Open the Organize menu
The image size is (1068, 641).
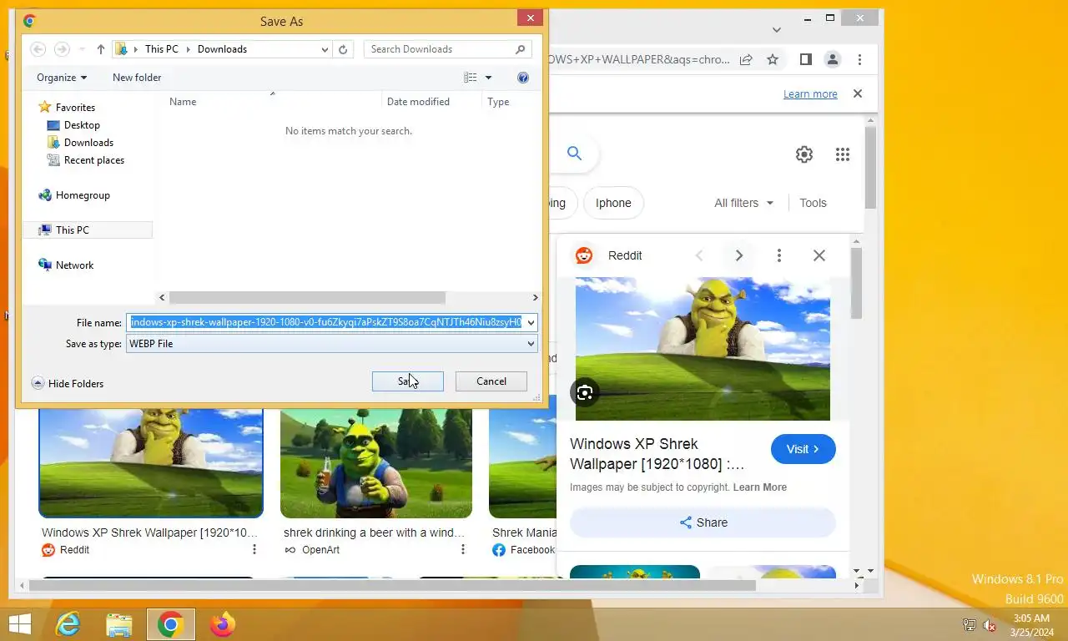(62, 78)
